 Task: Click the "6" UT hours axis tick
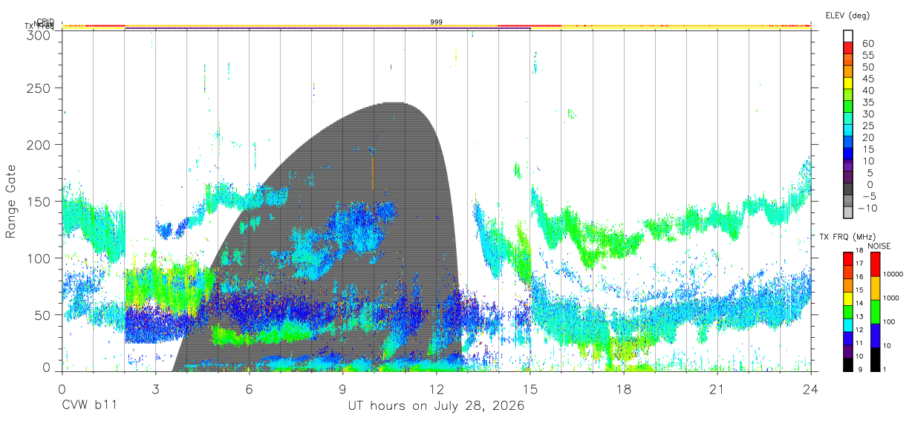click(250, 390)
